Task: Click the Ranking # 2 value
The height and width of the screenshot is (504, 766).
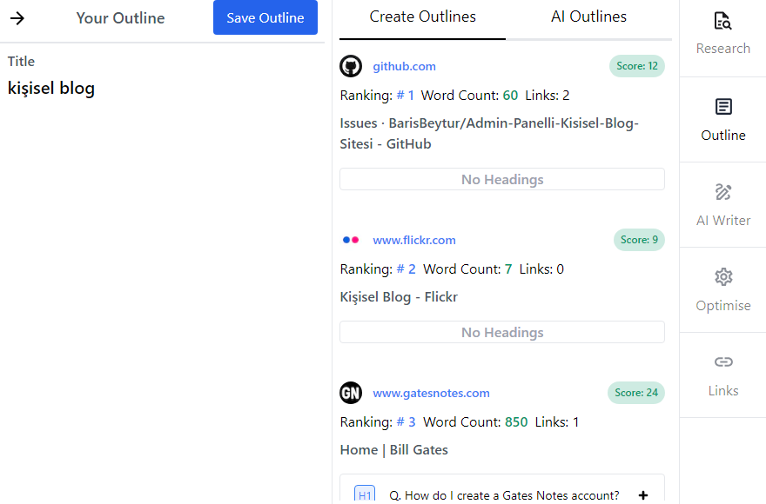Action: 406,269
